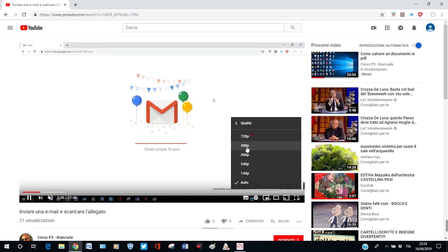Select 720p HD quality
Viewport: 448px width, 252px height.
266,136
